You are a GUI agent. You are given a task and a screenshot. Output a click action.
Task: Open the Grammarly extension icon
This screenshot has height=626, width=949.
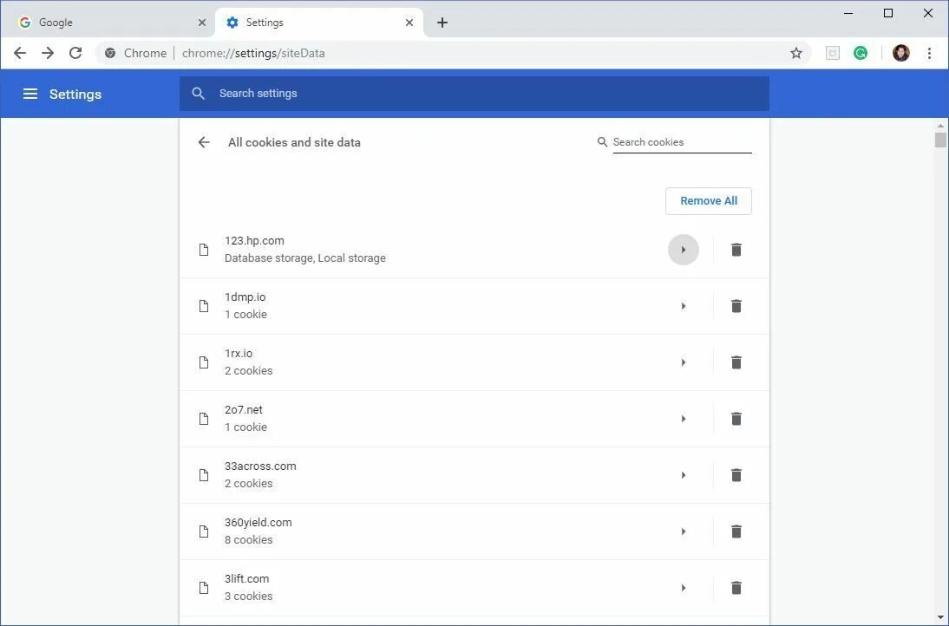point(860,53)
